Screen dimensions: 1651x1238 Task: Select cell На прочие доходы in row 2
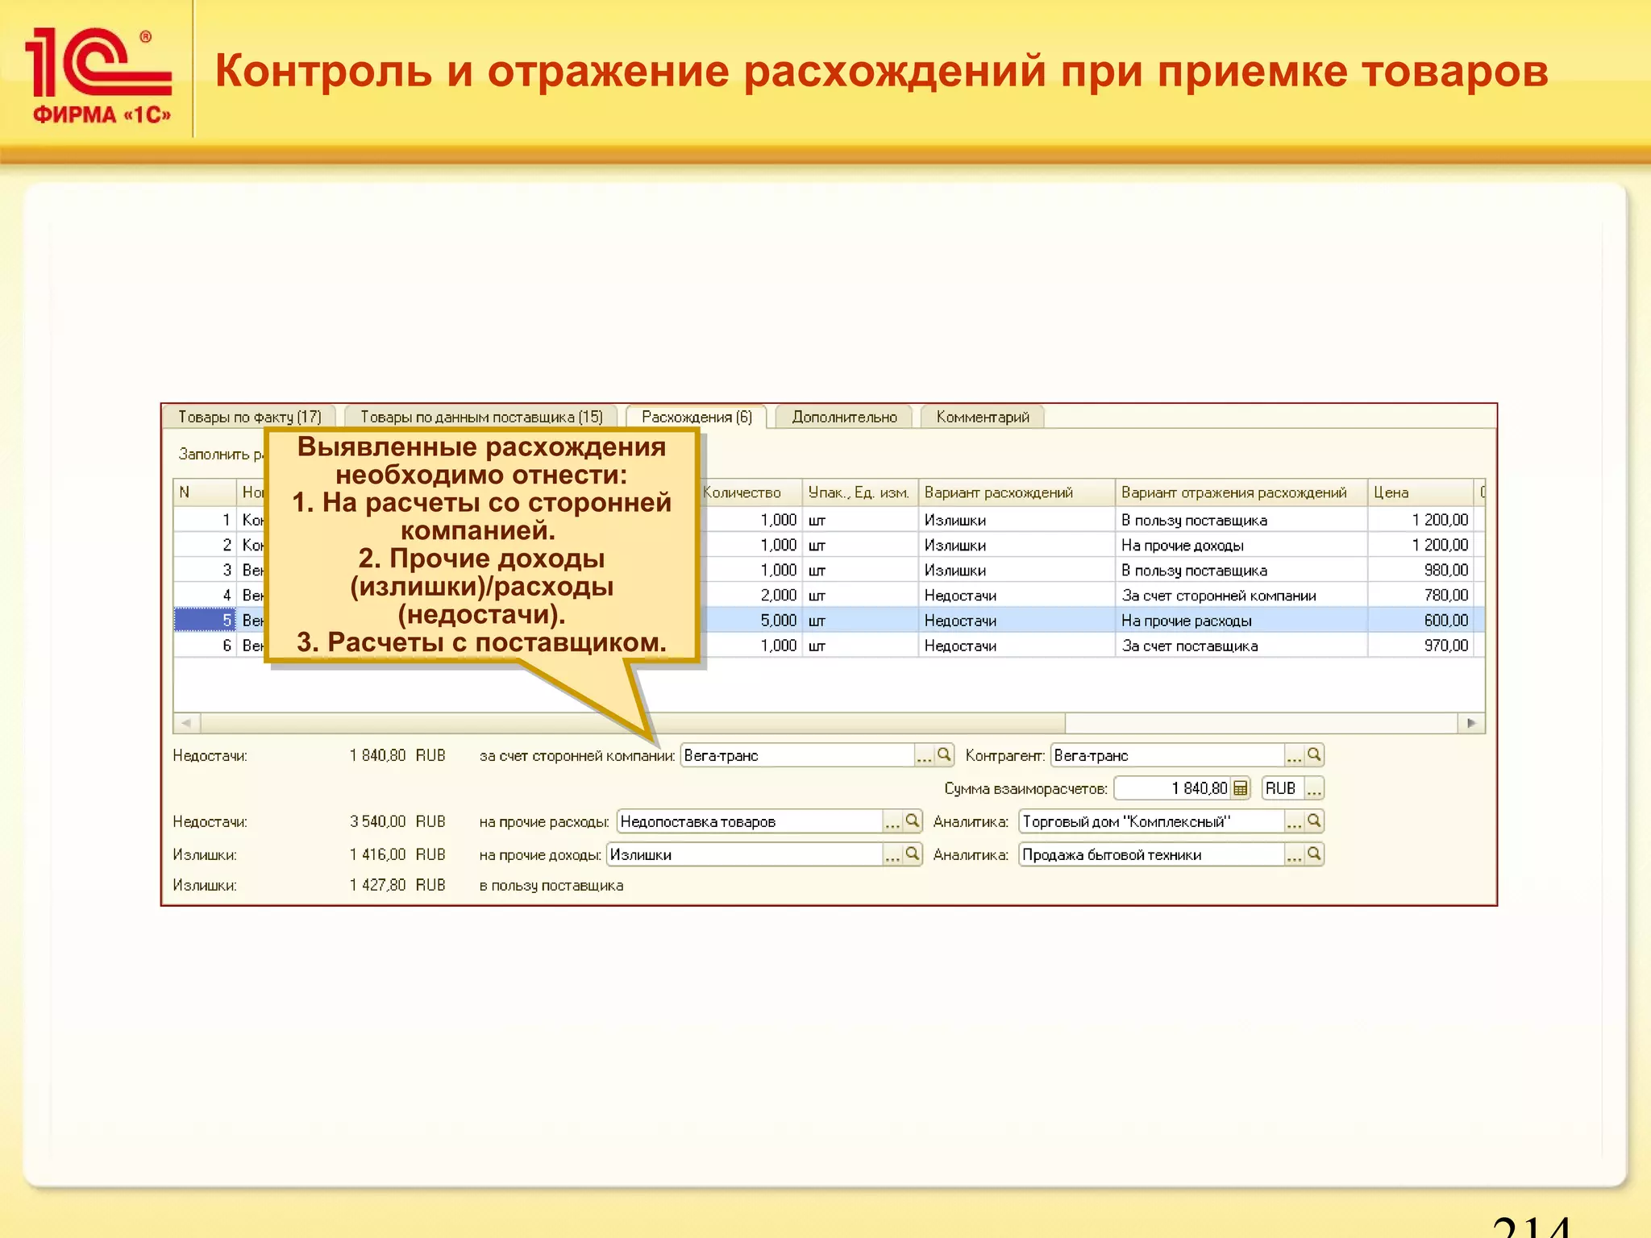(1241, 546)
